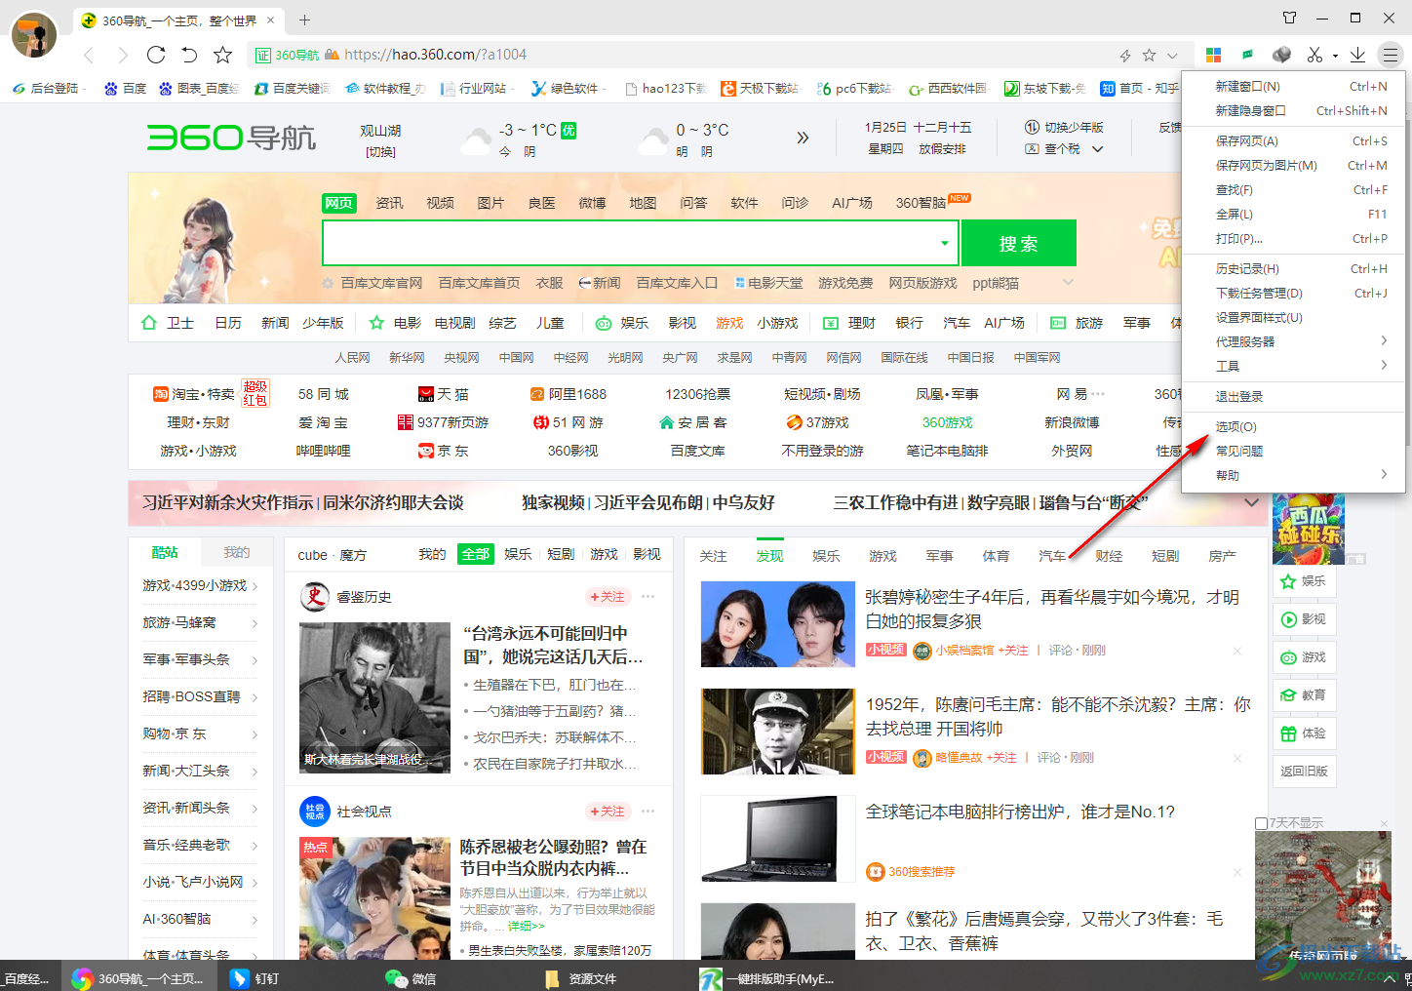Viewport: 1412px width, 991px height.
Task: Open the browser's main hamburger menu
Action: click(1391, 55)
